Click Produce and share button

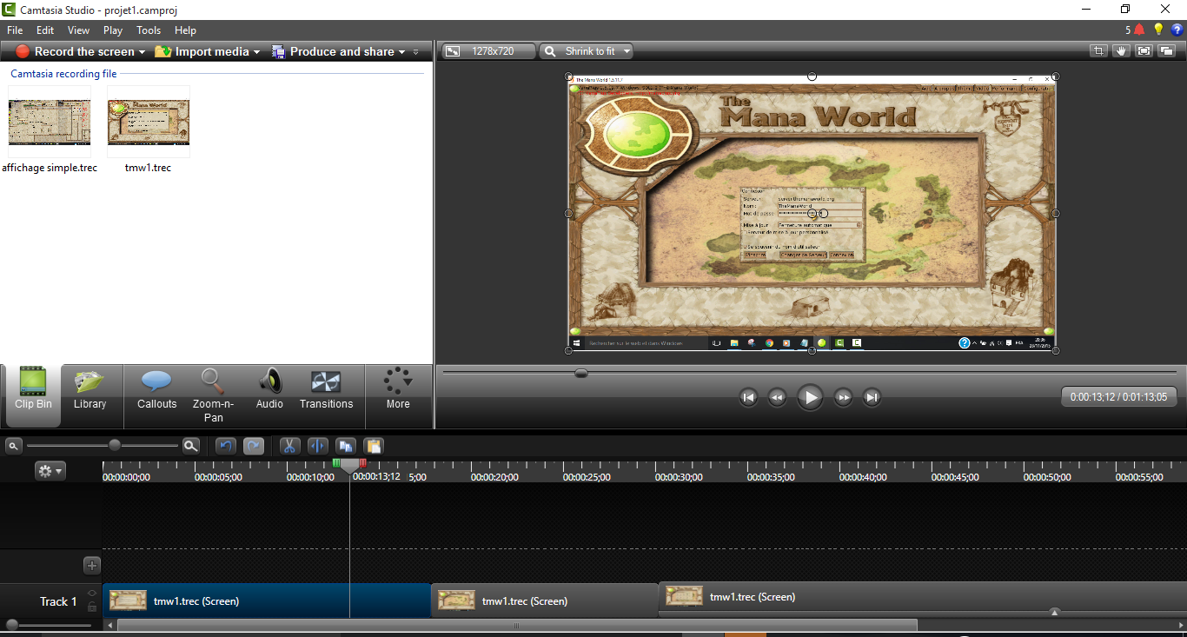tap(334, 51)
